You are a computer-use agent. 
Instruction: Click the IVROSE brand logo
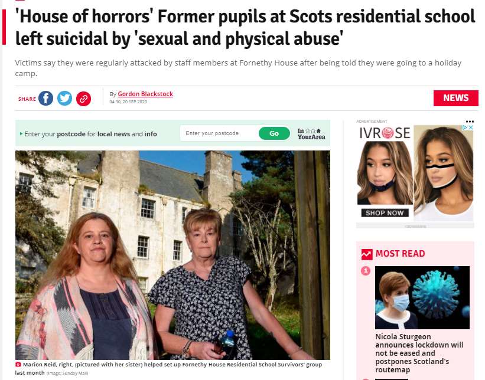[385, 133]
